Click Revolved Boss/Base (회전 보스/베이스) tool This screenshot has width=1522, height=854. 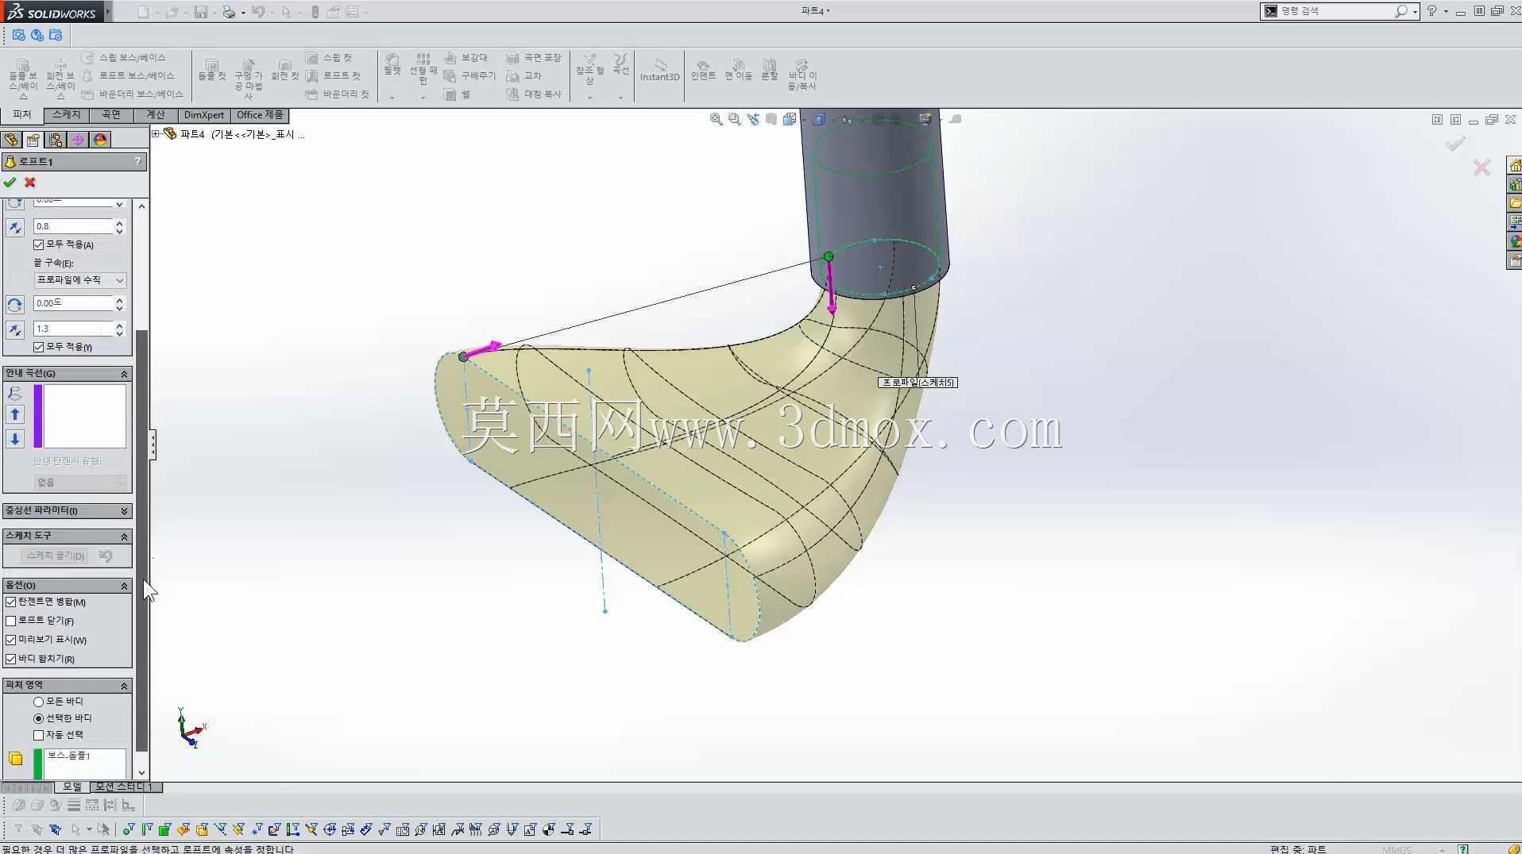60,77
